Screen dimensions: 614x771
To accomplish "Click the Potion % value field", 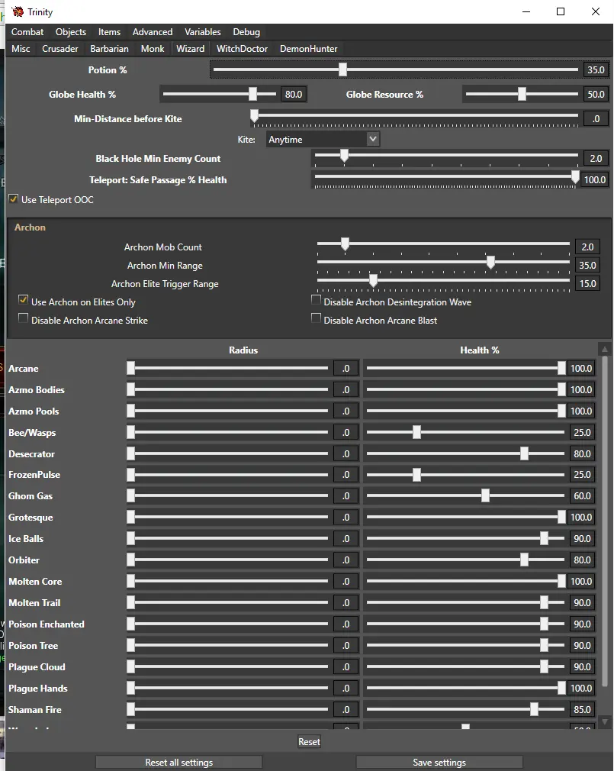I will pos(596,69).
